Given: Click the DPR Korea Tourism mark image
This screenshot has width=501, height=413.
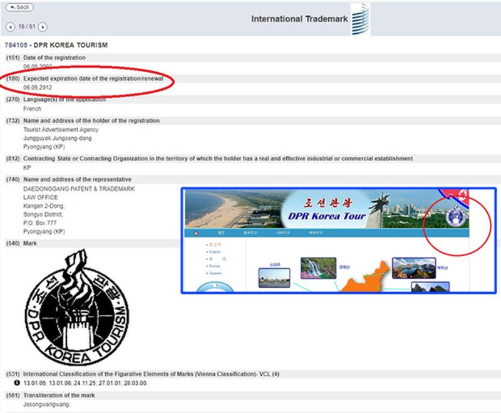Looking at the screenshot, I should (77, 308).
